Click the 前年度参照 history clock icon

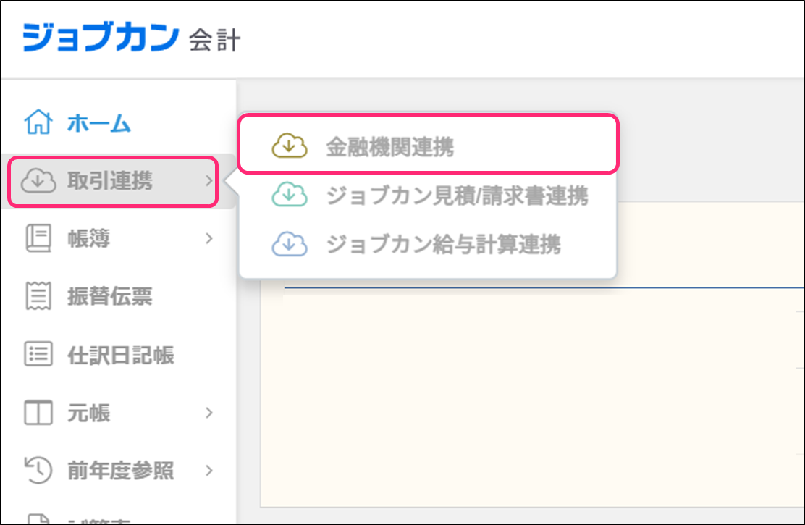coord(38,471)
